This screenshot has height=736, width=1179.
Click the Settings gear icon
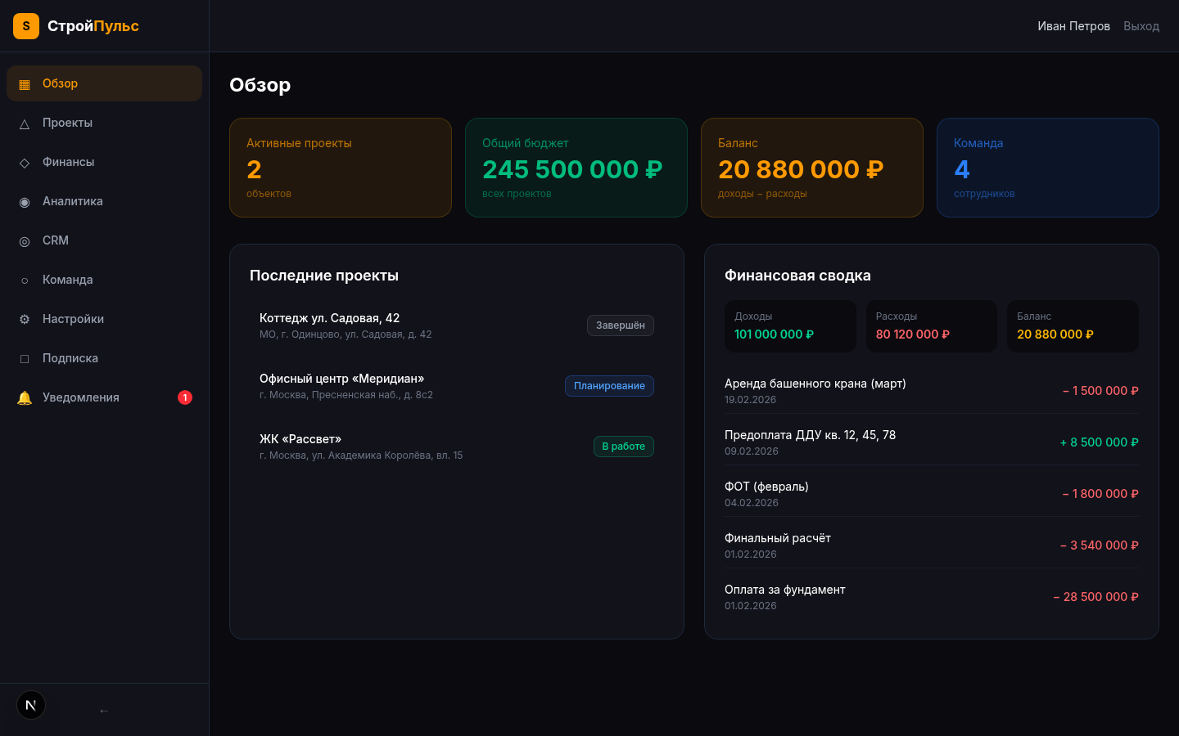(x=25, y=320)
